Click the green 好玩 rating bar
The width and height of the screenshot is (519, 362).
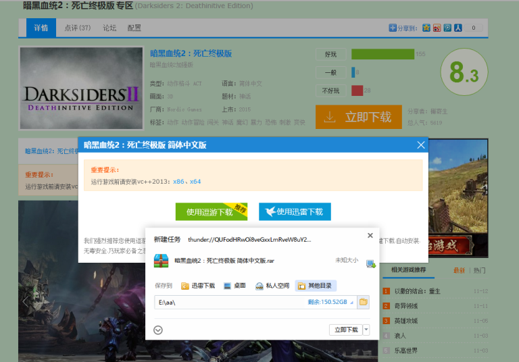382,54
